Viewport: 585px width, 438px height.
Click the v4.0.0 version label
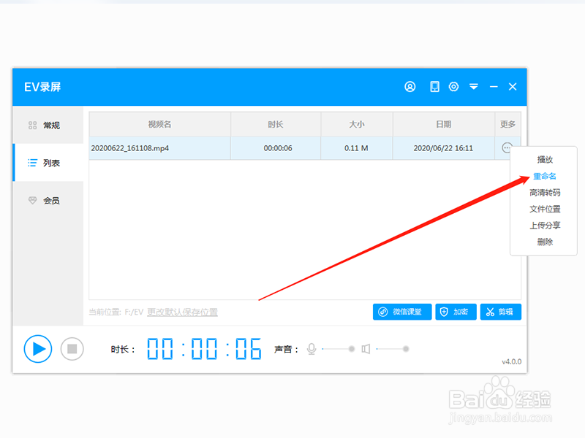click(511, 361)
